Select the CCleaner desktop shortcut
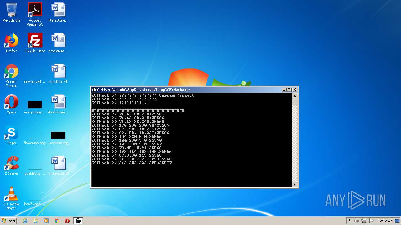The image size is (401, 225). [x=11, y=166]
